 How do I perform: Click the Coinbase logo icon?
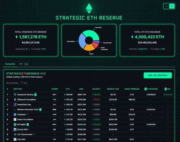click(x=15, y=114)
